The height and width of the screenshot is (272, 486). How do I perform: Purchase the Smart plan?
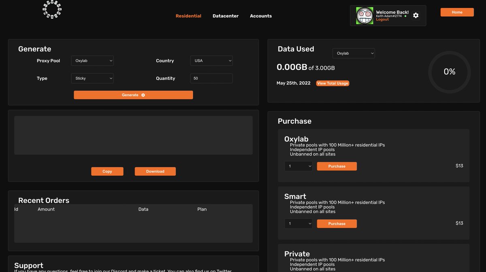coord(337,224)
